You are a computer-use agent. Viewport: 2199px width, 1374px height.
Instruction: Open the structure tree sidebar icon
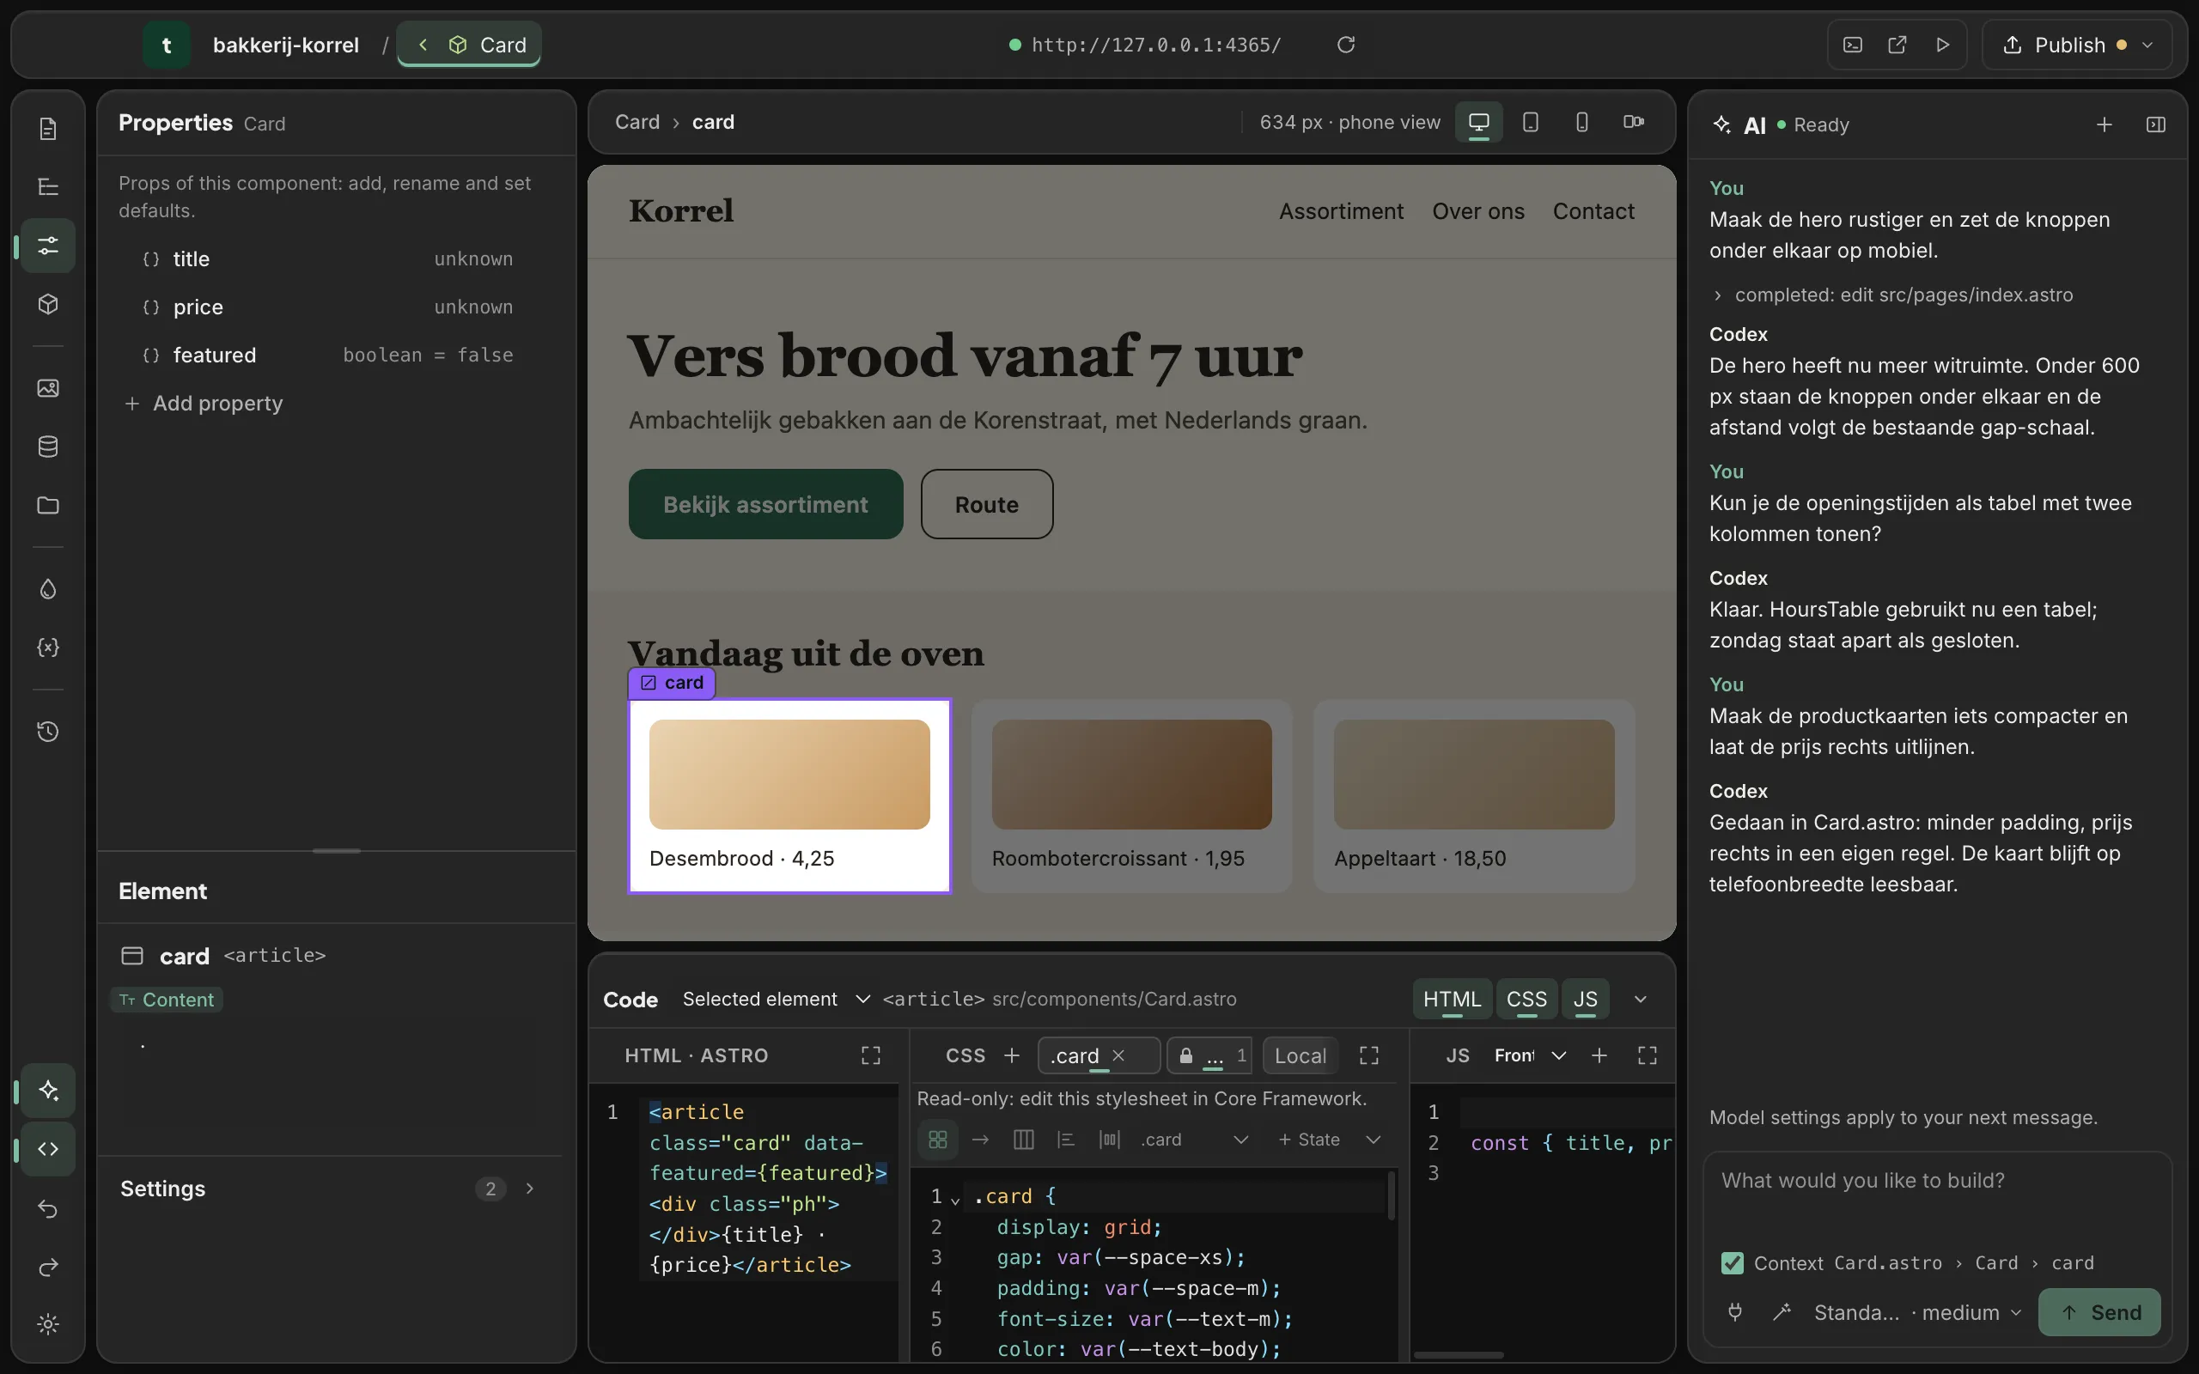(48, 186)
